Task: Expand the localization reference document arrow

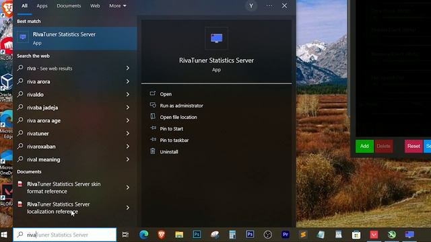Action: (128, 208)
